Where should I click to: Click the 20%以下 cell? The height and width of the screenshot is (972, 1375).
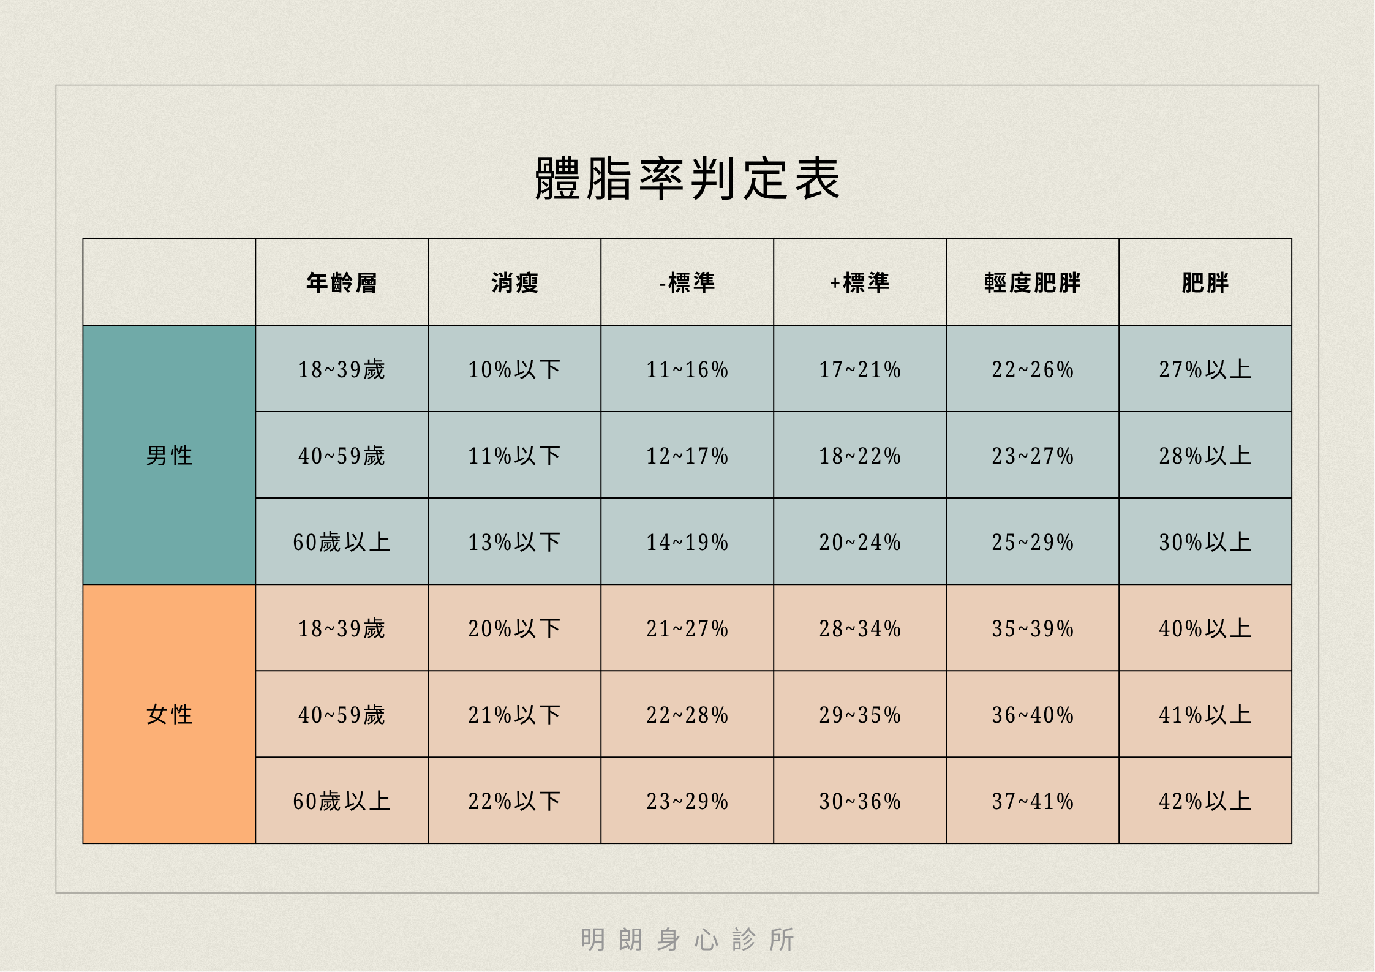[x=514, y=628]
